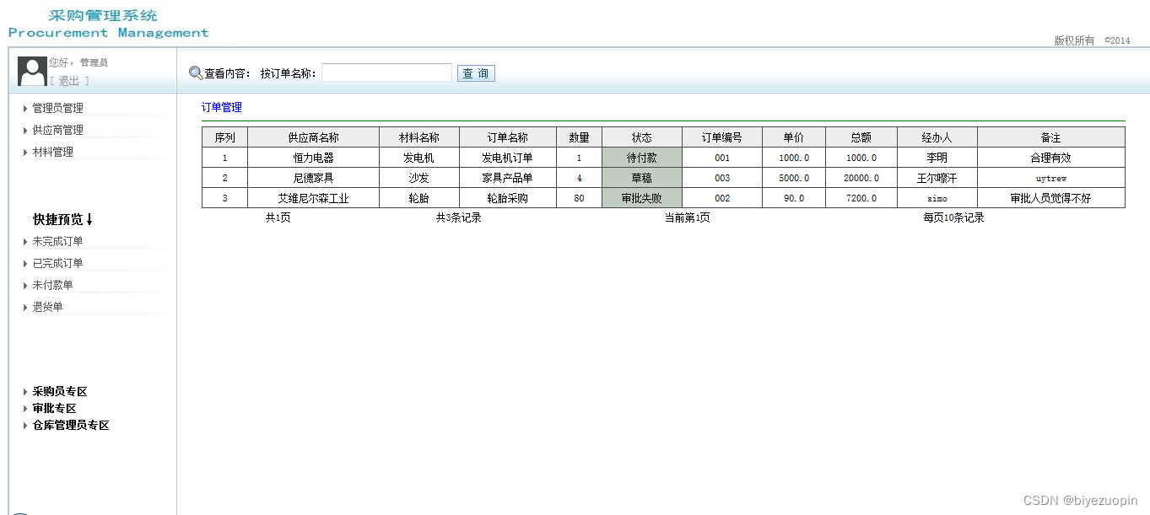Screen dimensions: 1150x515
Task: Click remark cell uytrew
Action: point(1051,178)
